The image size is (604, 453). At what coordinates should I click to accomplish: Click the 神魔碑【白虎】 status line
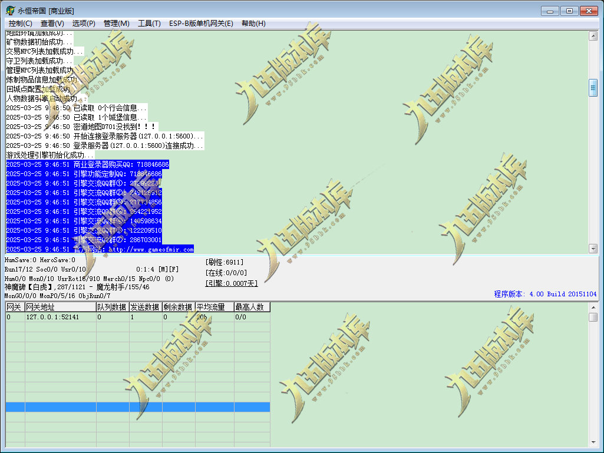(x=77, y=287)
